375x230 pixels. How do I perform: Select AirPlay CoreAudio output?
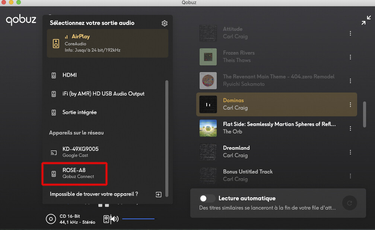coord(108,43)
